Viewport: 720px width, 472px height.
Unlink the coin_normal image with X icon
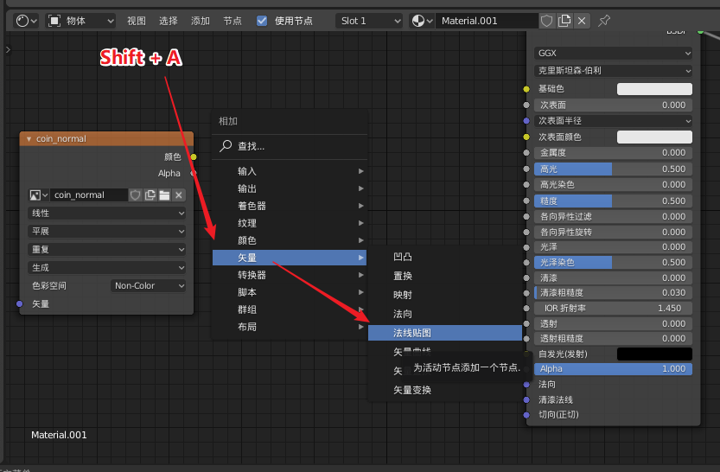pyautogui.click(x=179, y=195)
